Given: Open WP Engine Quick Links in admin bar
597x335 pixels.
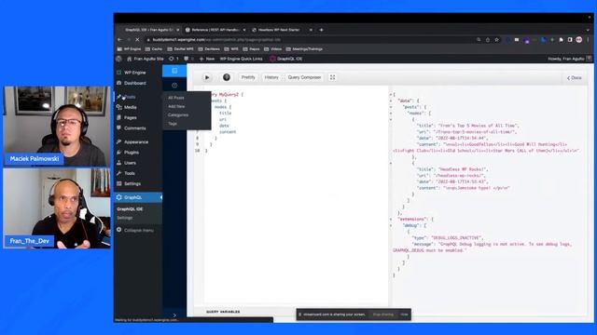Looking at the screenshot, I should pos(241,59).
